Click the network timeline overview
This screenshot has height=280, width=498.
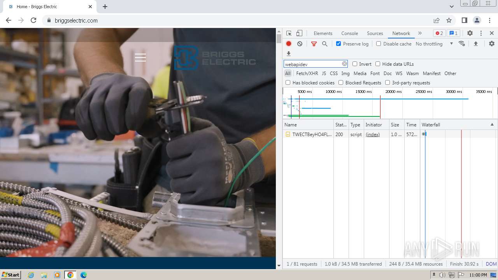[390, 103]
